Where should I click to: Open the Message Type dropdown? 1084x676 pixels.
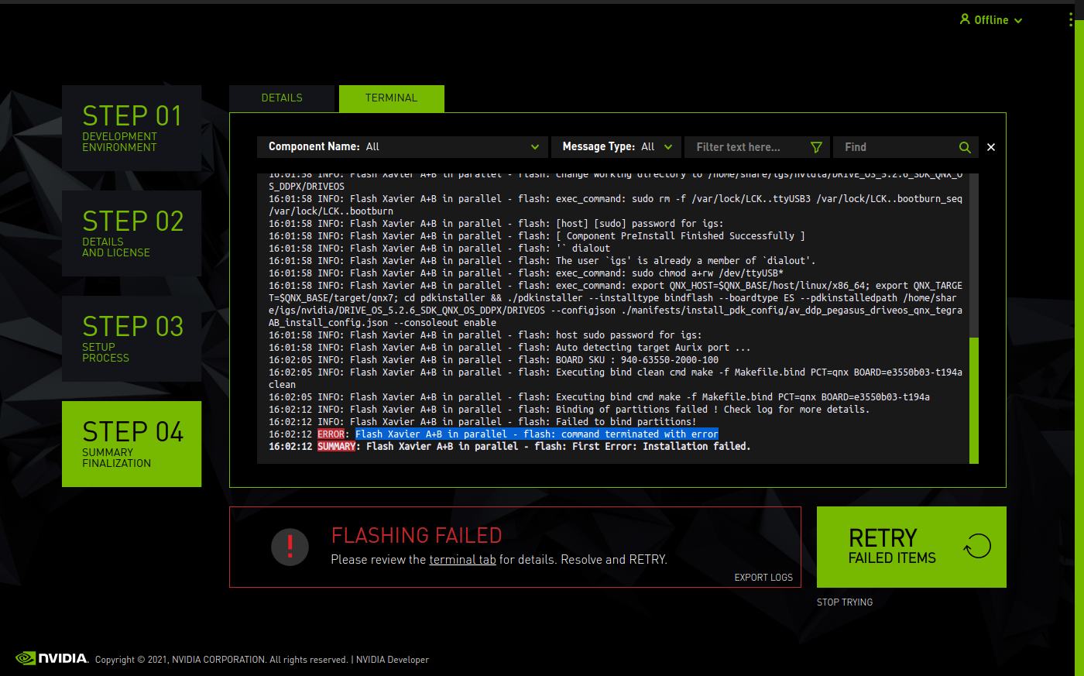pyautogui.click(x=616, y=146)
